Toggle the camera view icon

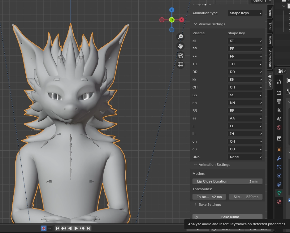pyautogui.click(x=180, y=55)
